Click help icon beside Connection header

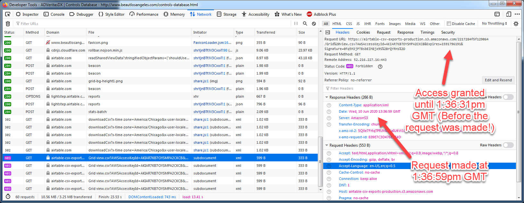[x=329, y=179]
